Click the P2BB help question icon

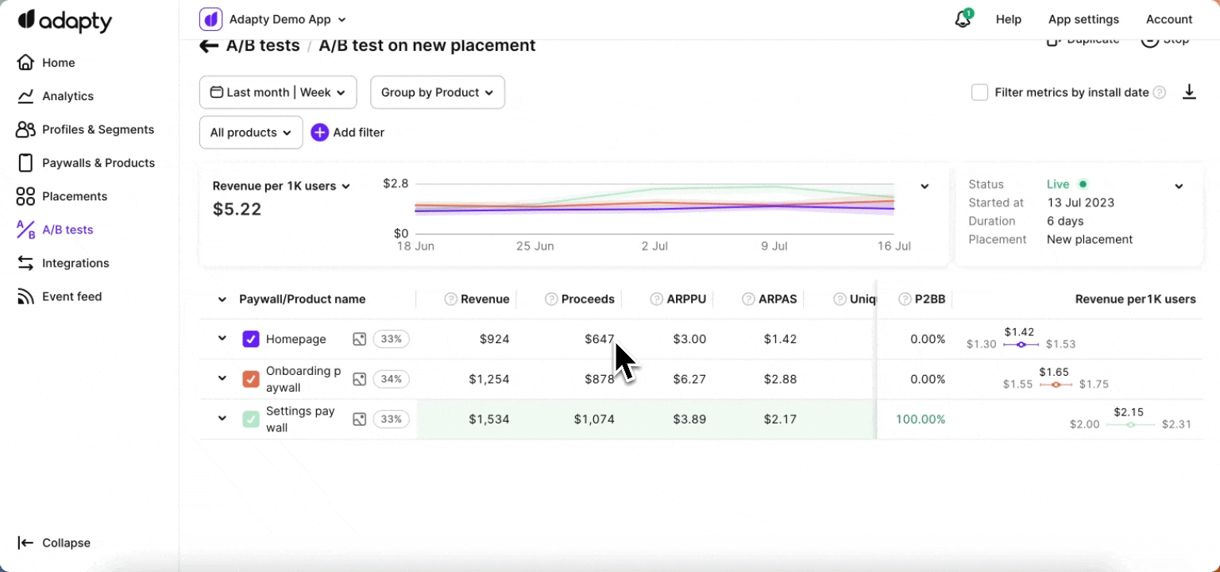click(x=905, y=300)
